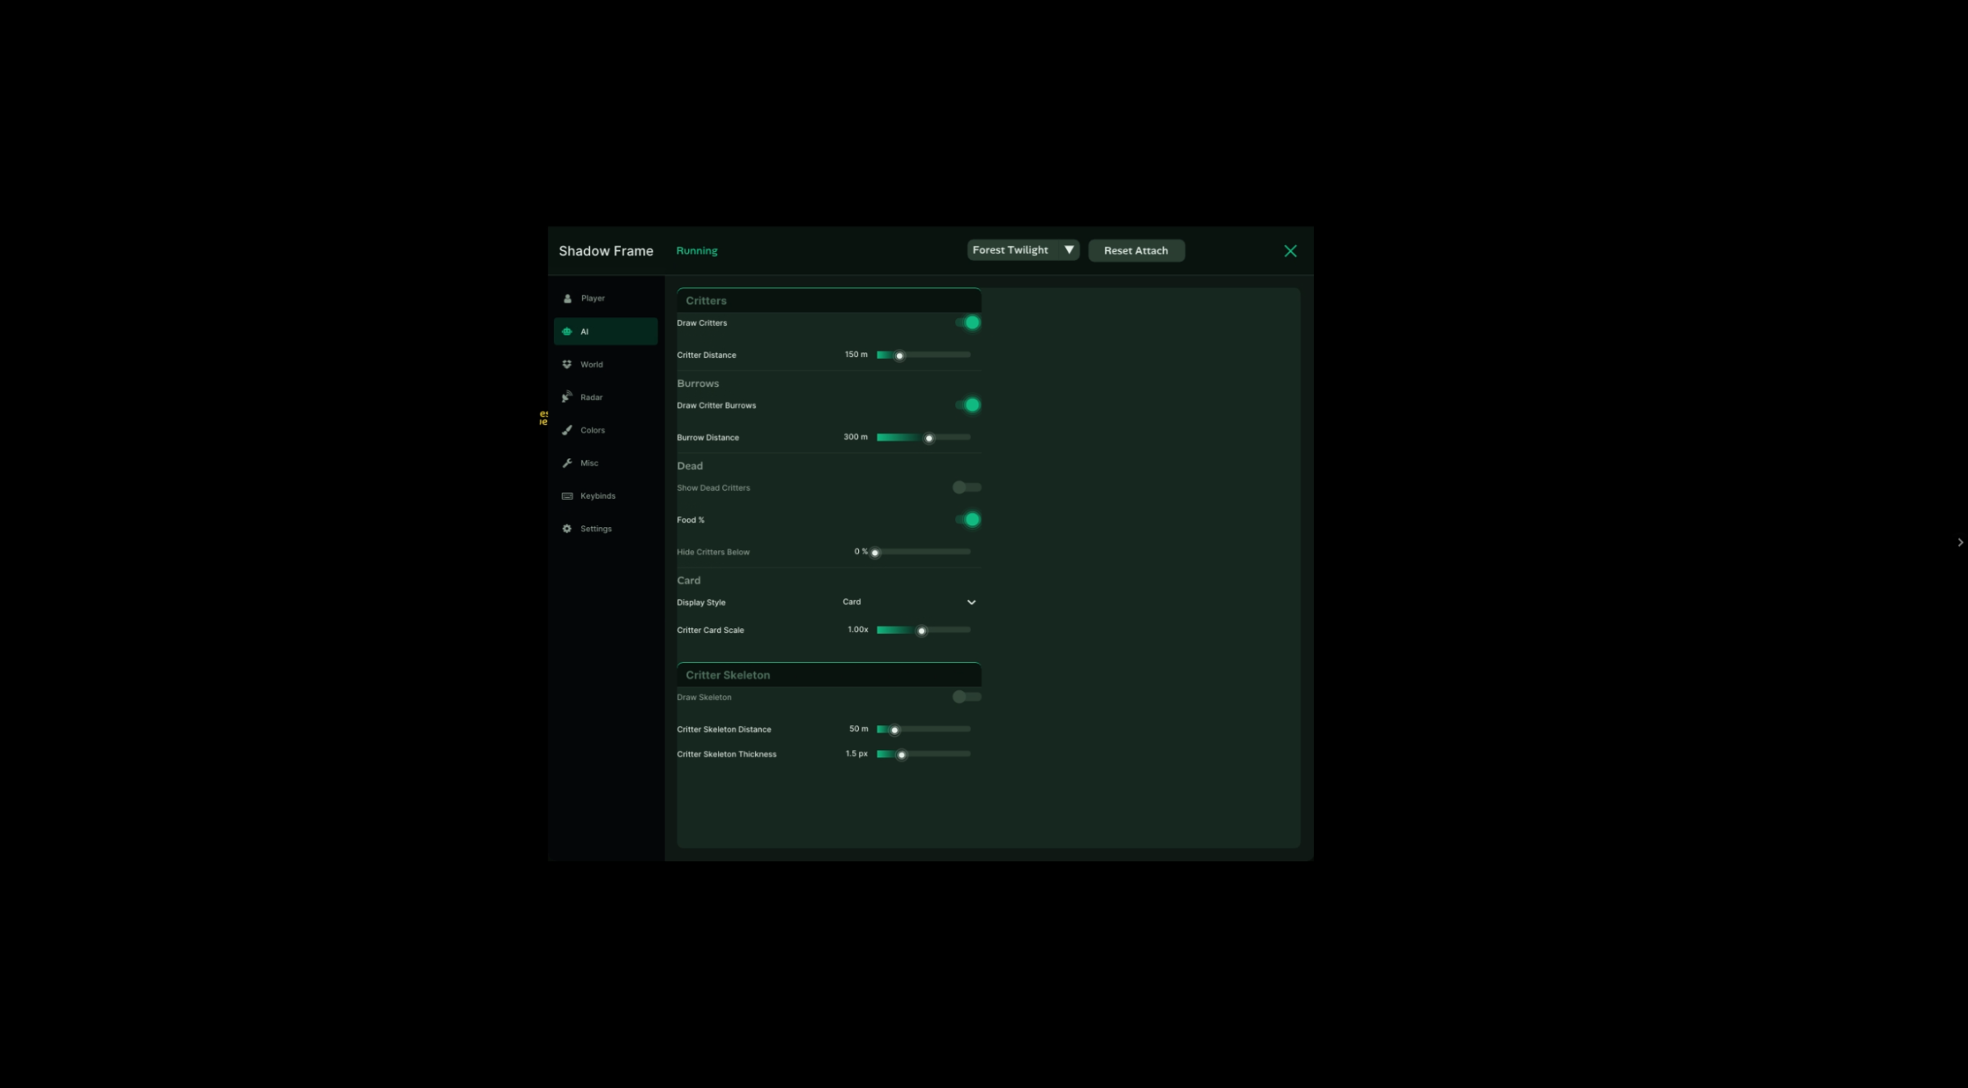This screenshot has width=1968, height=1088.
Task: Click the Reset Attach button
Action: (1136, 250)
